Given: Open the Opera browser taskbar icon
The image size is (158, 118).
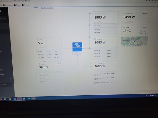Looking at the screenshot, I should [19, 99].
